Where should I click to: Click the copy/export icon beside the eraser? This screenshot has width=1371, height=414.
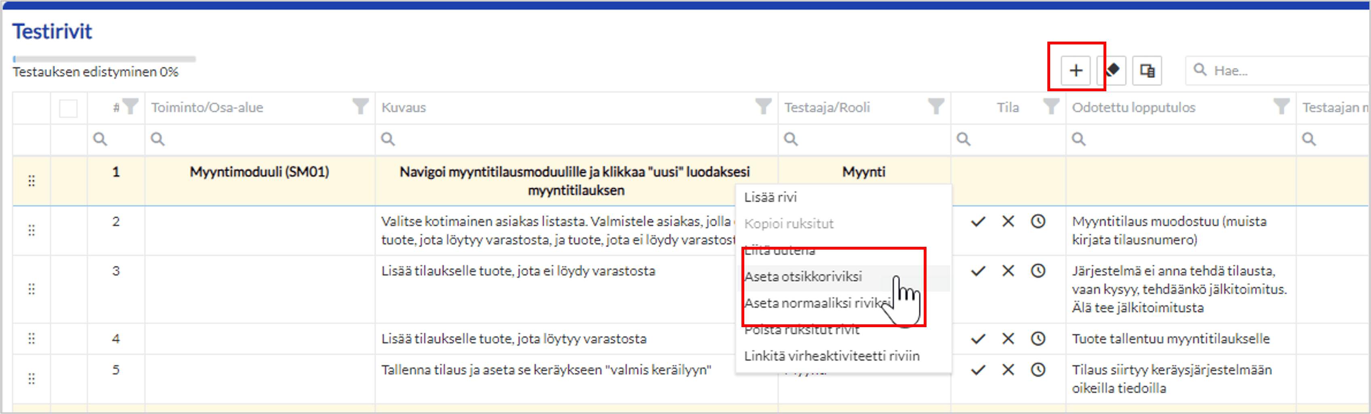(x=1147, y=70)
